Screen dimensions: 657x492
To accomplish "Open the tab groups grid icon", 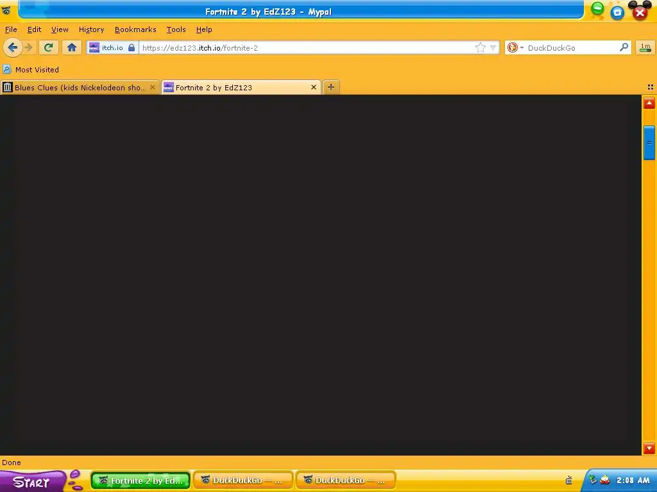I will (651, 87).
